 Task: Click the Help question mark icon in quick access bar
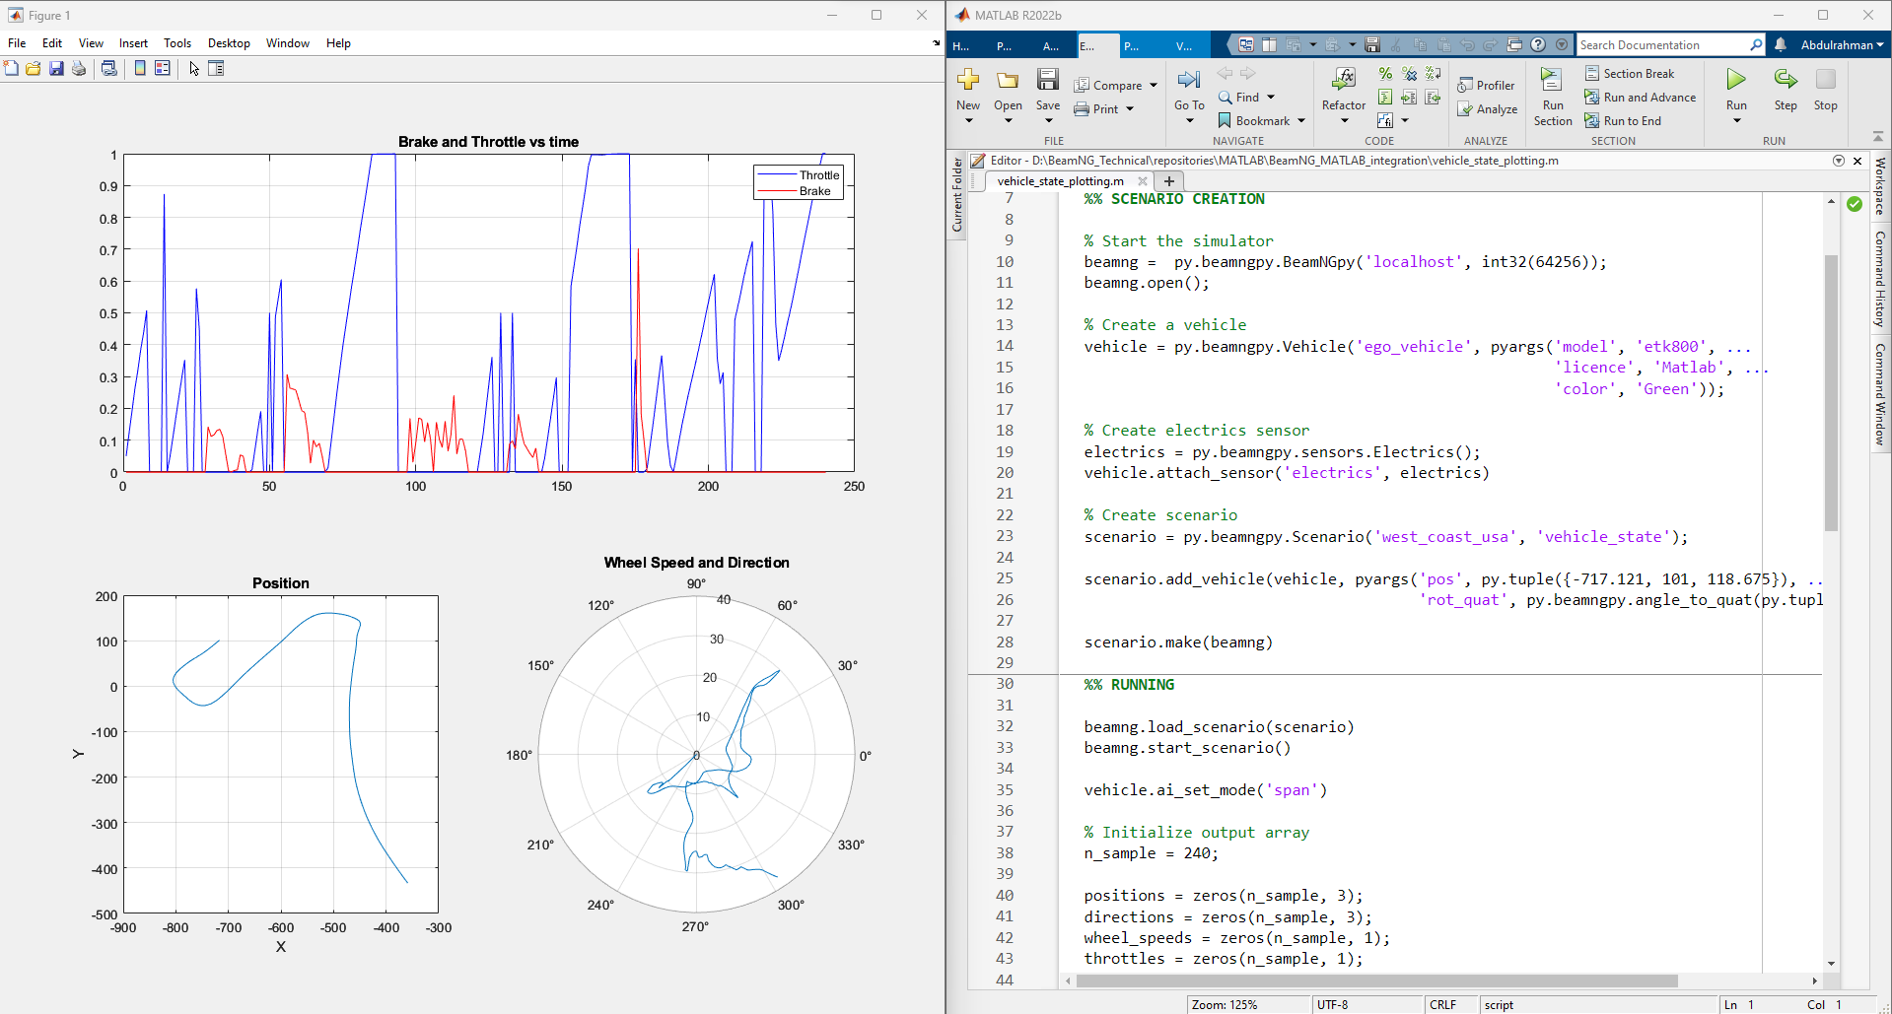click(x=1538, y=44)
